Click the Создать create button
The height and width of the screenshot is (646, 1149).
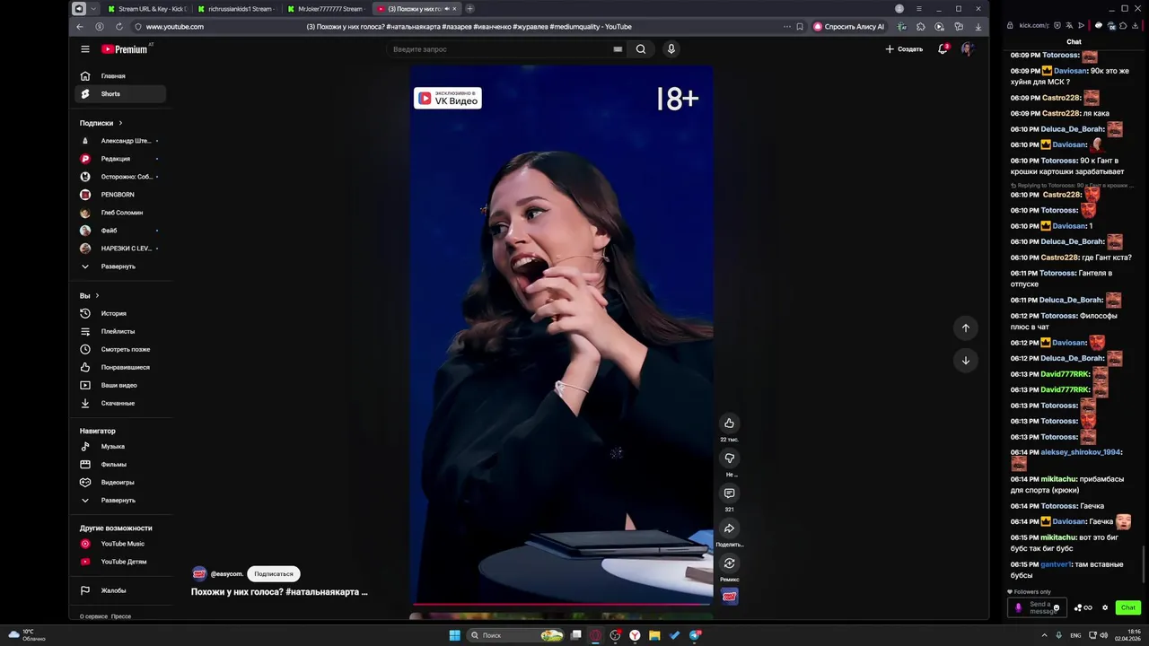click(x=904, y=49)
